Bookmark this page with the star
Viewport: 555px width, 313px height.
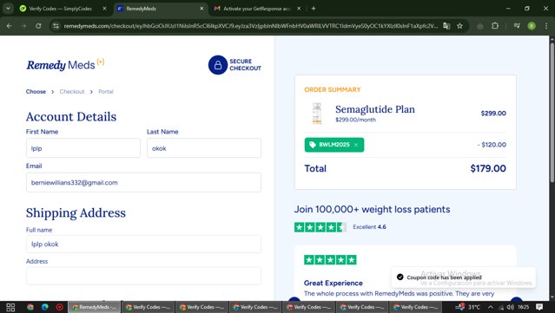click(x=459, y=26)
